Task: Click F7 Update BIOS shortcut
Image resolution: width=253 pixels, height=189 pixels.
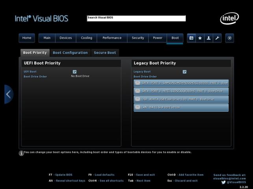Action: pyautogui.click(x=61, y=175)
